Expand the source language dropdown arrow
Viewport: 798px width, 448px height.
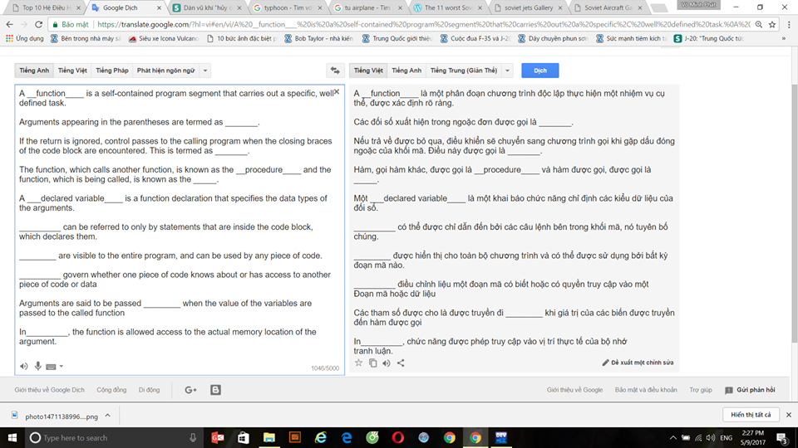tap(206, 71)
